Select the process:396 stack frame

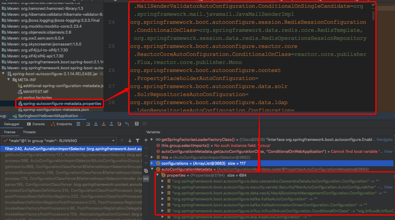coord(71,161)
